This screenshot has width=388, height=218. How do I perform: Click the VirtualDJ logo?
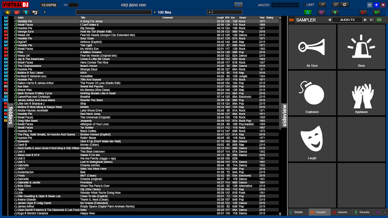16,5
